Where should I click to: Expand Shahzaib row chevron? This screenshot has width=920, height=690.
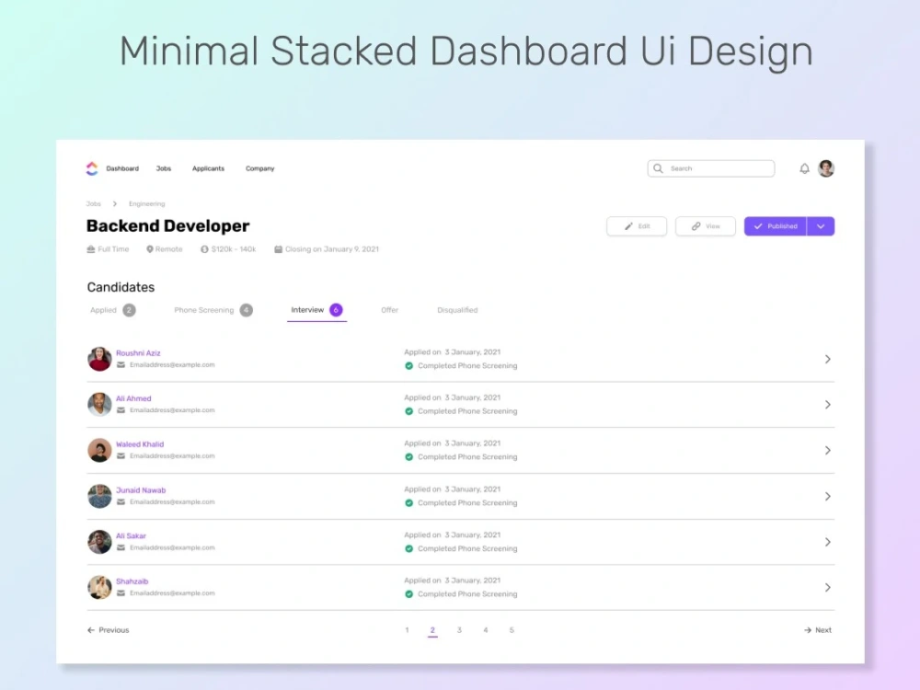coord(828,587)
